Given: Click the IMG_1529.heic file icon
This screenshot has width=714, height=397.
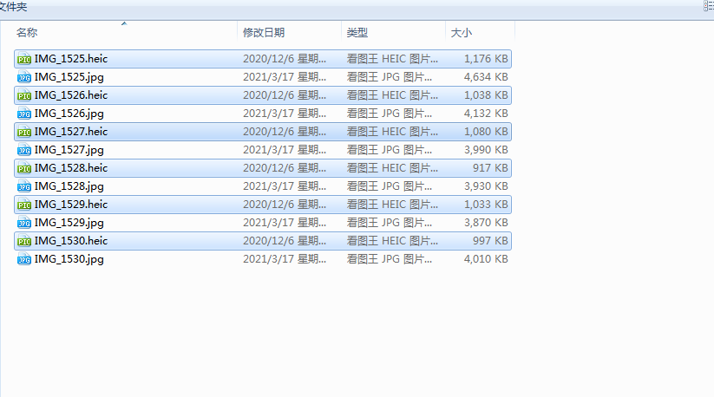Looking at the screenshot, I should (24, 205).
